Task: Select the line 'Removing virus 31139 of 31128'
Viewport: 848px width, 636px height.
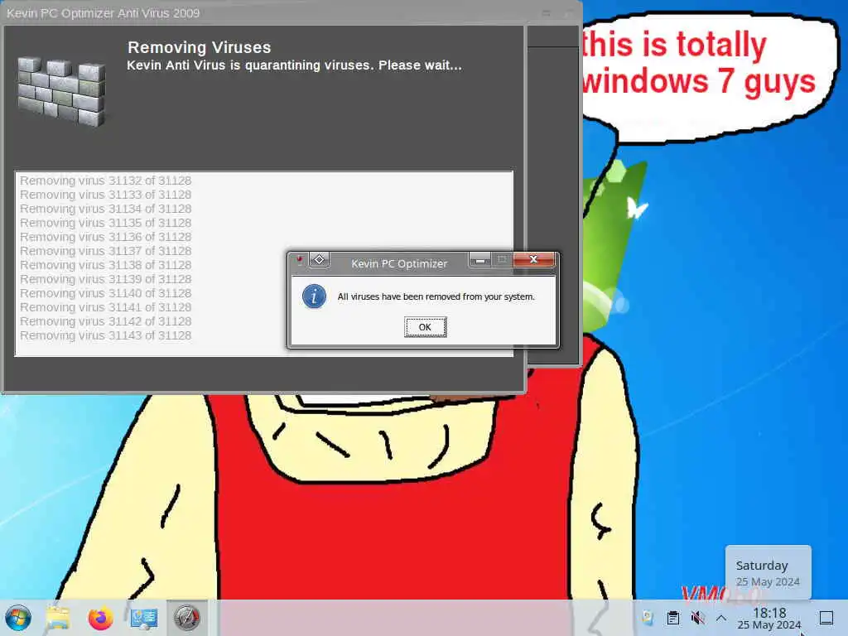Action: coord(105,279)
